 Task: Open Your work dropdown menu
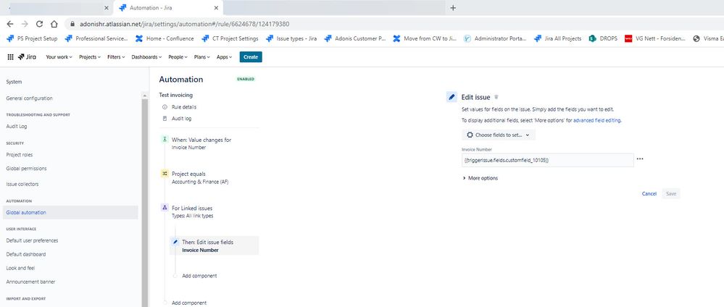click(59, 56)
